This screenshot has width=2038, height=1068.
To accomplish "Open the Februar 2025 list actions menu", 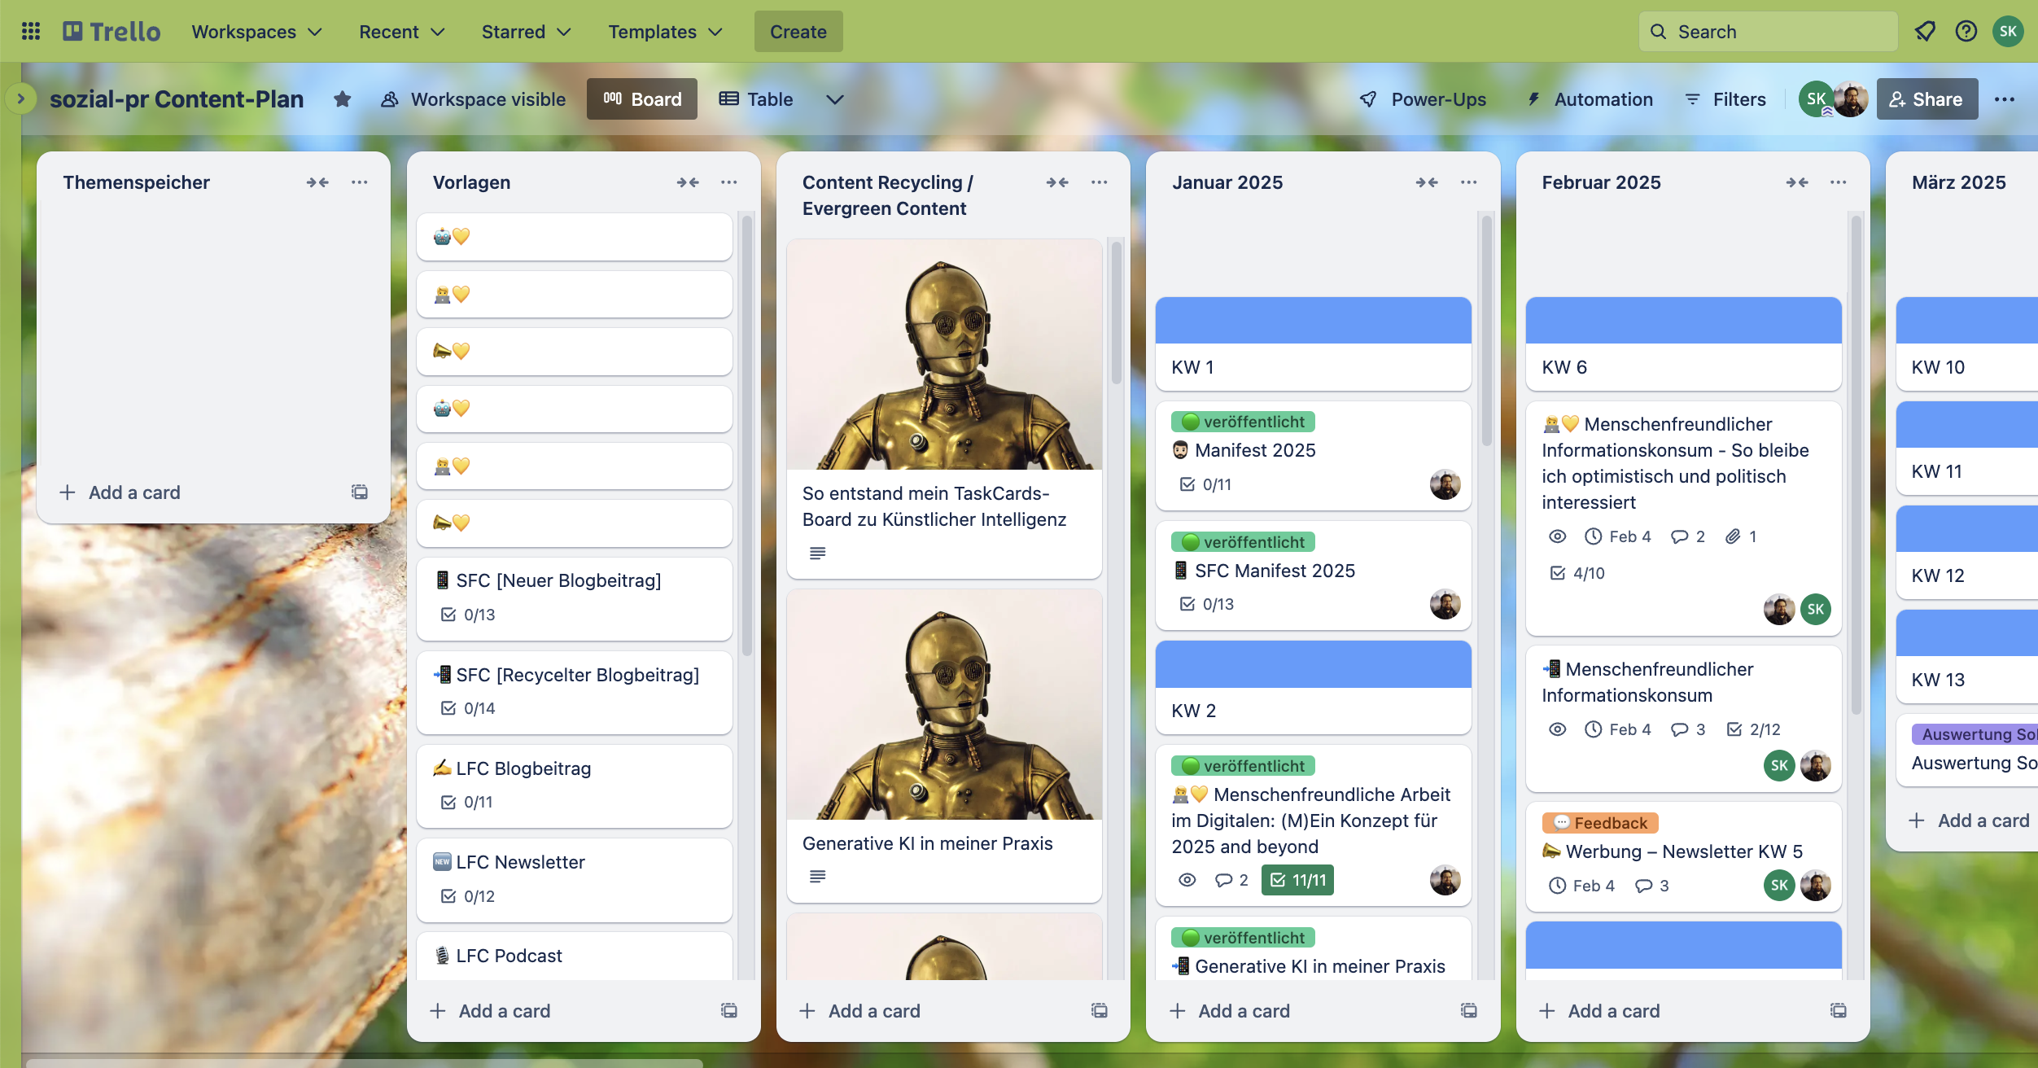I will pos(1839,182).
